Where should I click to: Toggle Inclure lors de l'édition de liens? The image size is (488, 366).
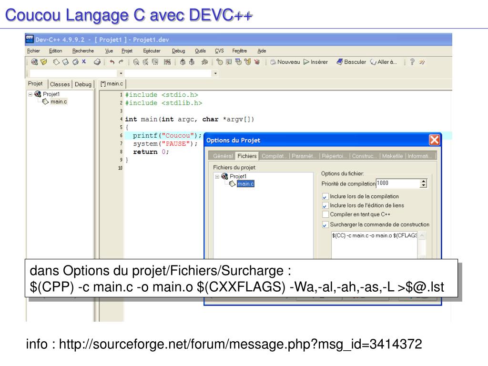point(325,206)
